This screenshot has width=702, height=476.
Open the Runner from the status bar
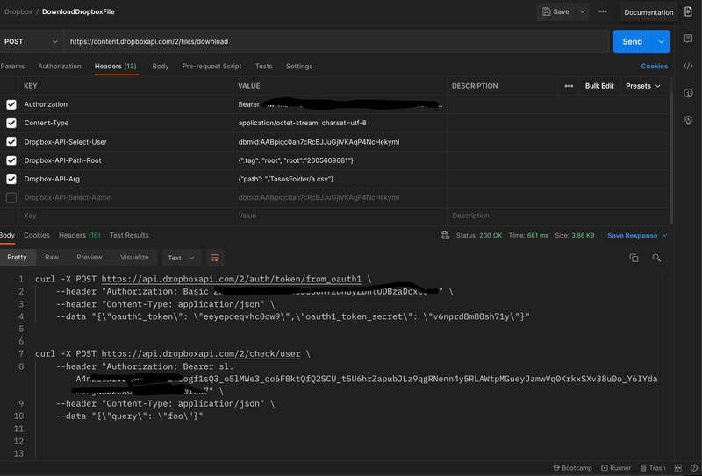[615, 468]
